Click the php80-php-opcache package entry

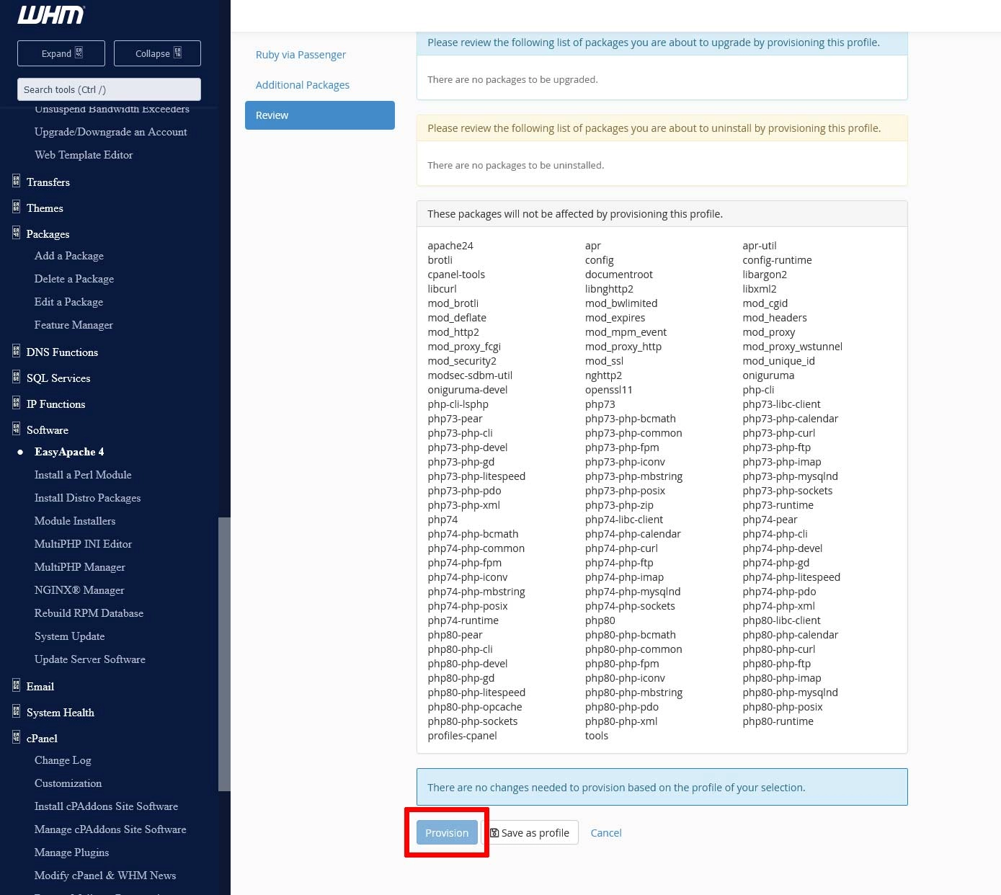coord(475,707)
